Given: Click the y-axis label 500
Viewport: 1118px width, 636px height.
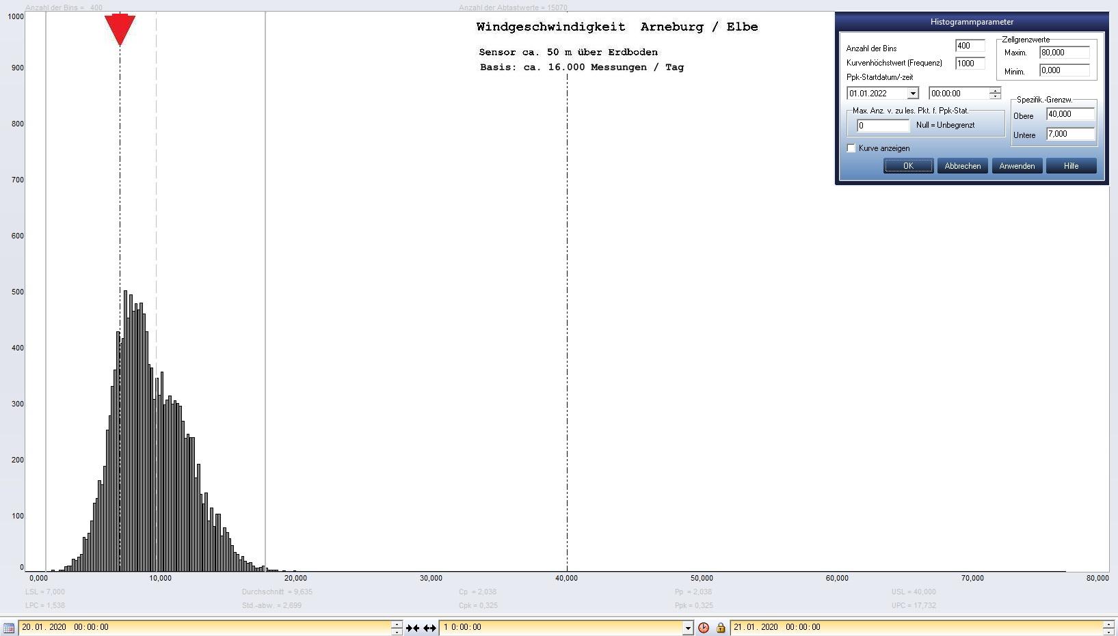Looking at the screenshot, I should tap(17, 292).
